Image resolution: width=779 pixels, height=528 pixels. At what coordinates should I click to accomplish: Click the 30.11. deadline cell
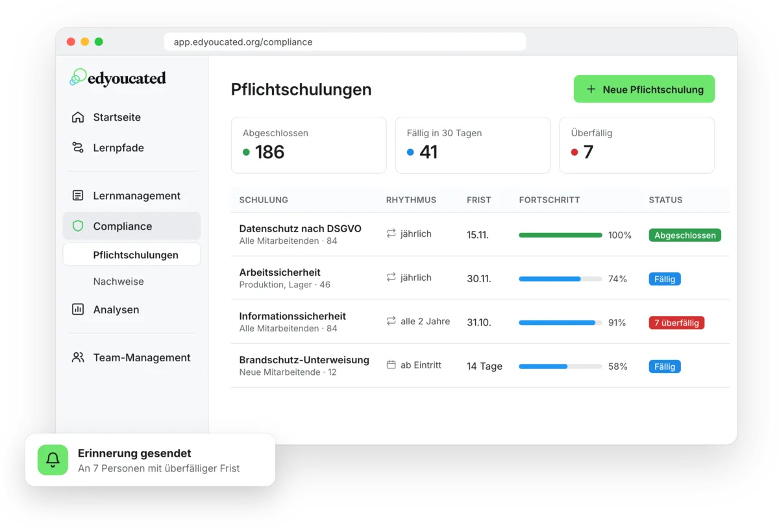(479, 279)
